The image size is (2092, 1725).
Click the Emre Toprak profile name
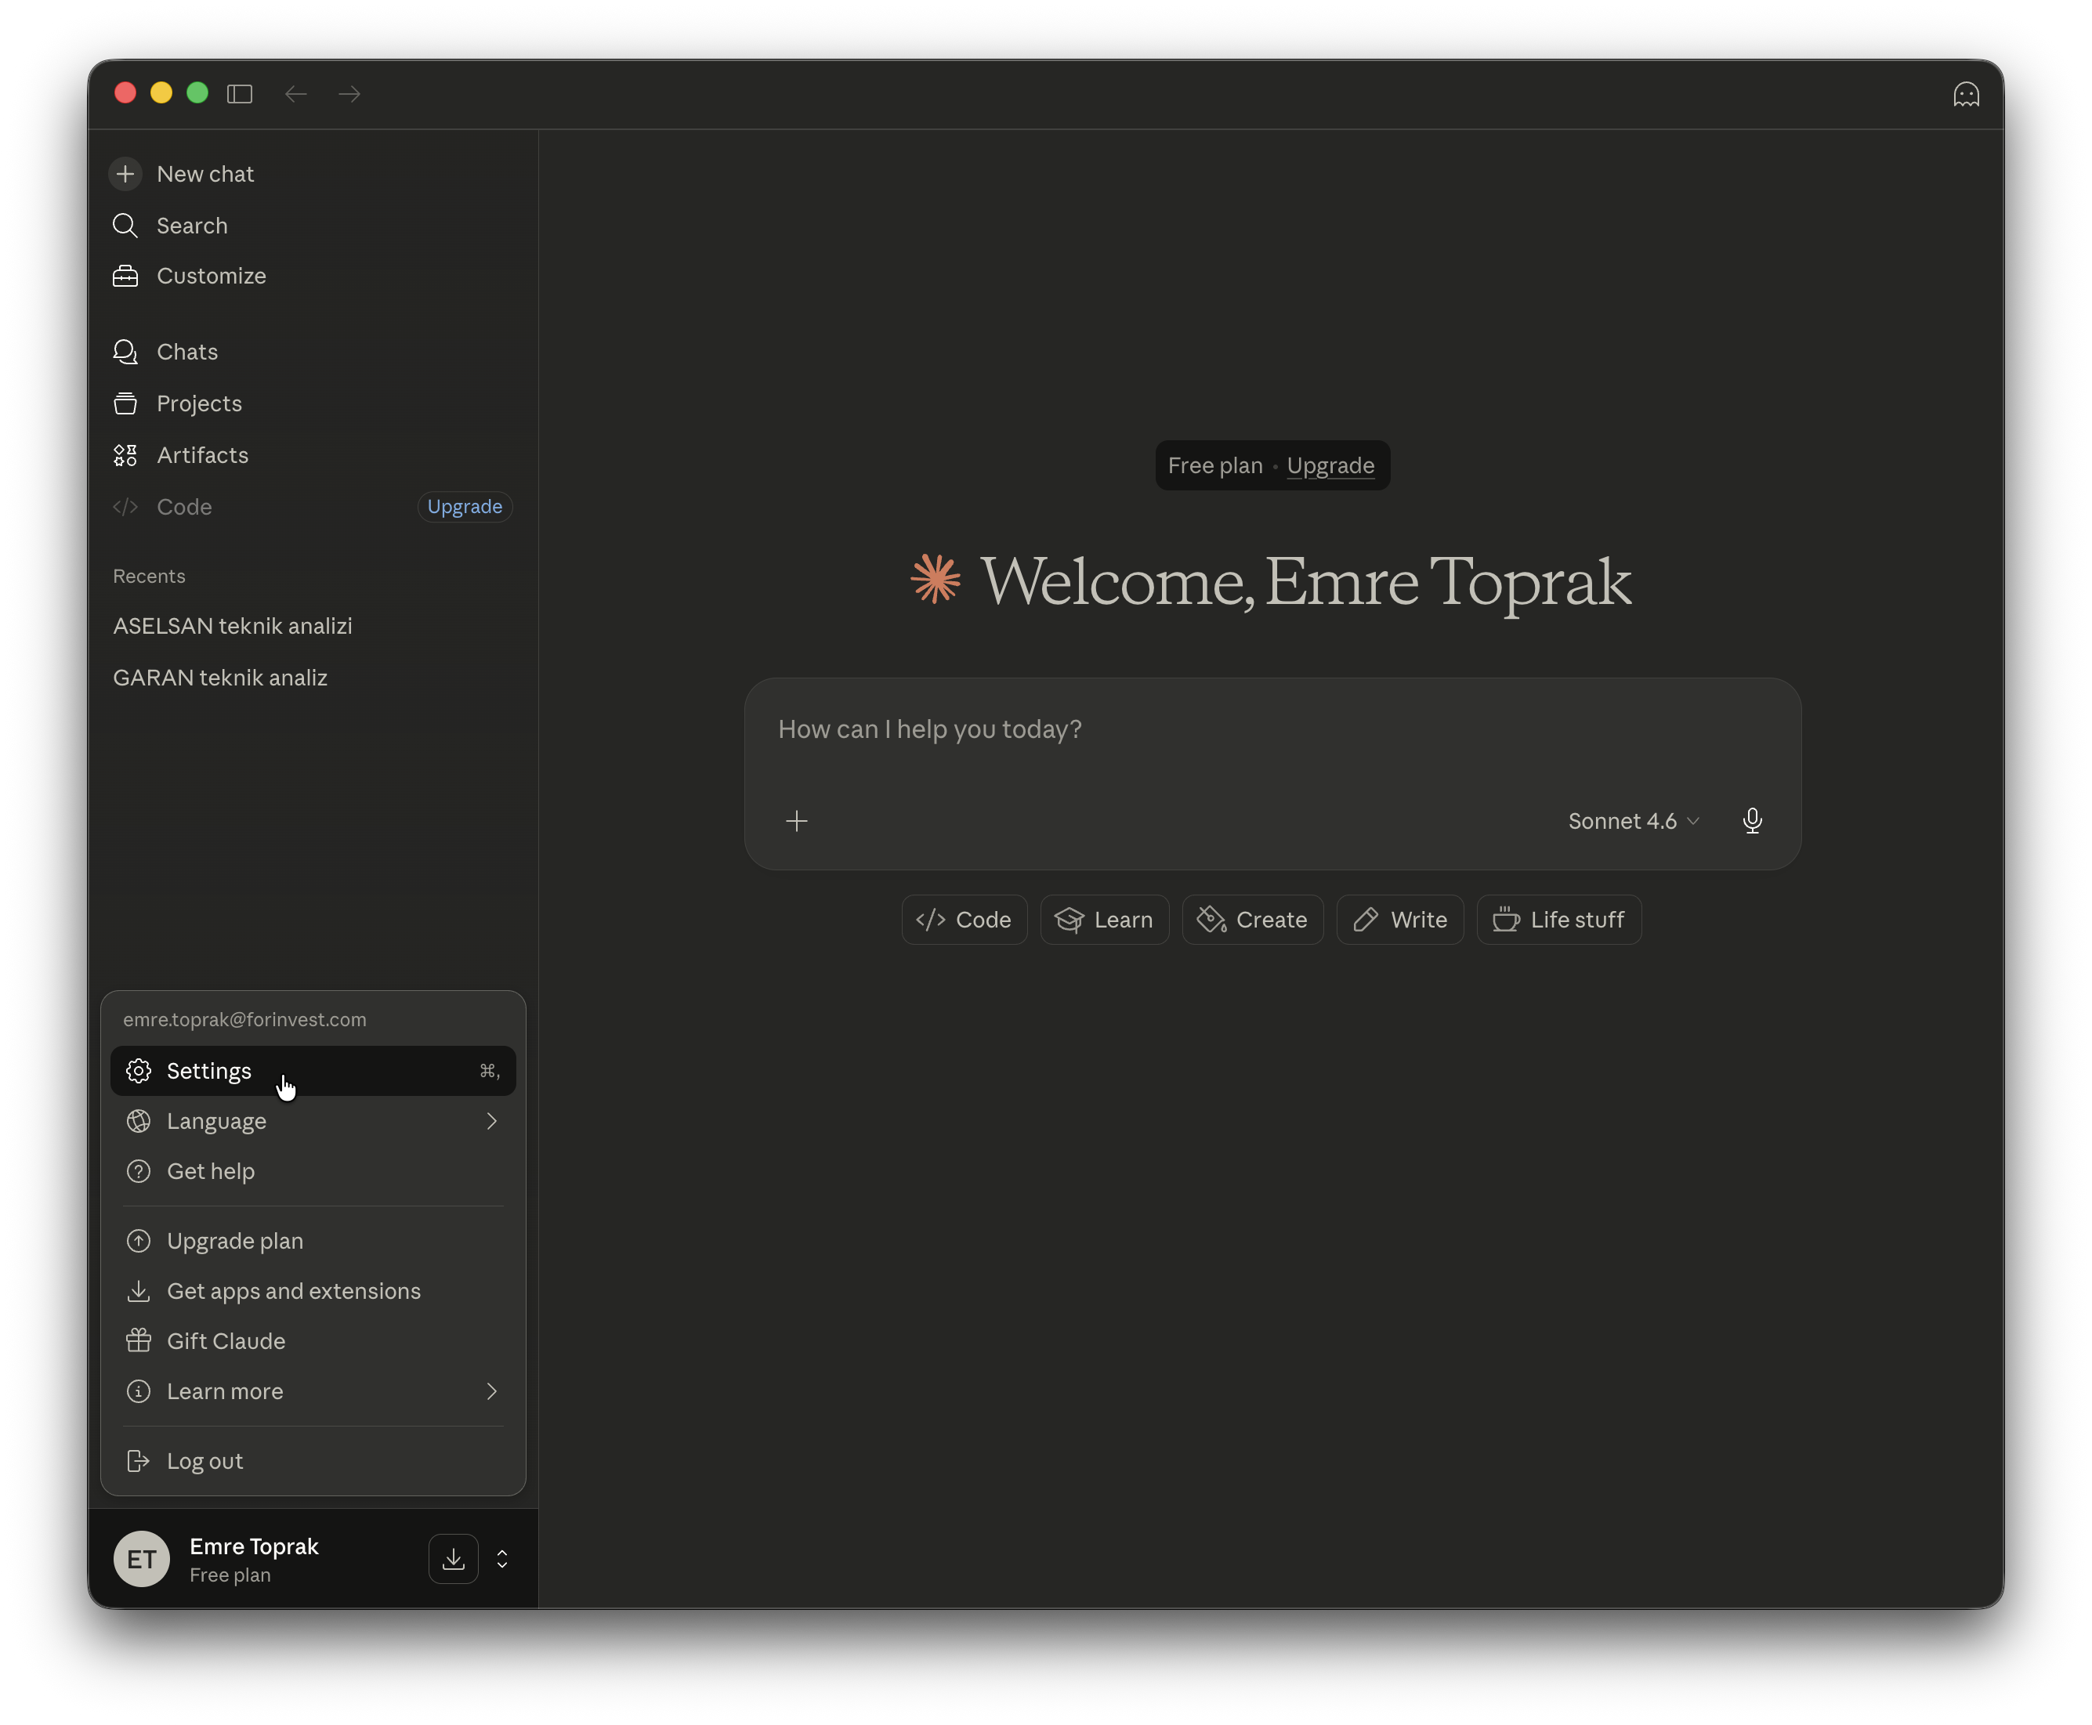pos(253,1547)
